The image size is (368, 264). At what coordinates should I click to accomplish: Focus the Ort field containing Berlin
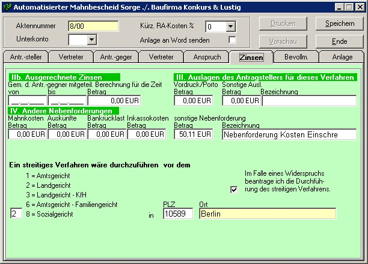pos(268,214)
